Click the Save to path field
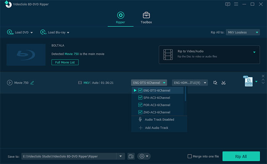 (69, 156)
